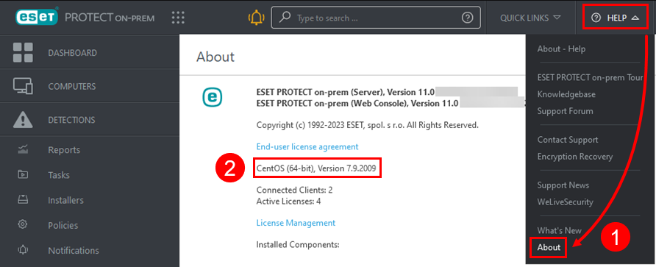Screen dimensions: 656x267
Task: Click the yellow notification bell icon
Action: click(x=256, y=18)
